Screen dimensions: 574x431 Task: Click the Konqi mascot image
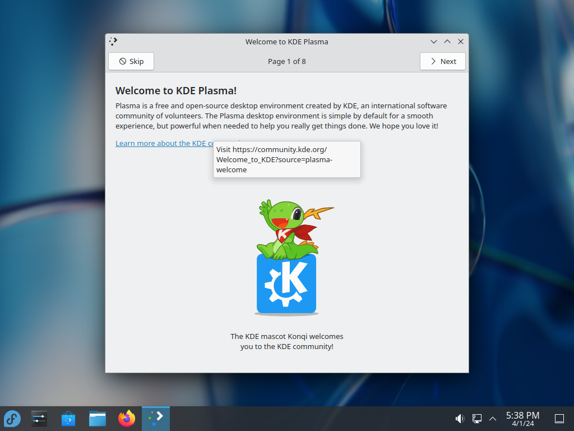coord(287,257)
